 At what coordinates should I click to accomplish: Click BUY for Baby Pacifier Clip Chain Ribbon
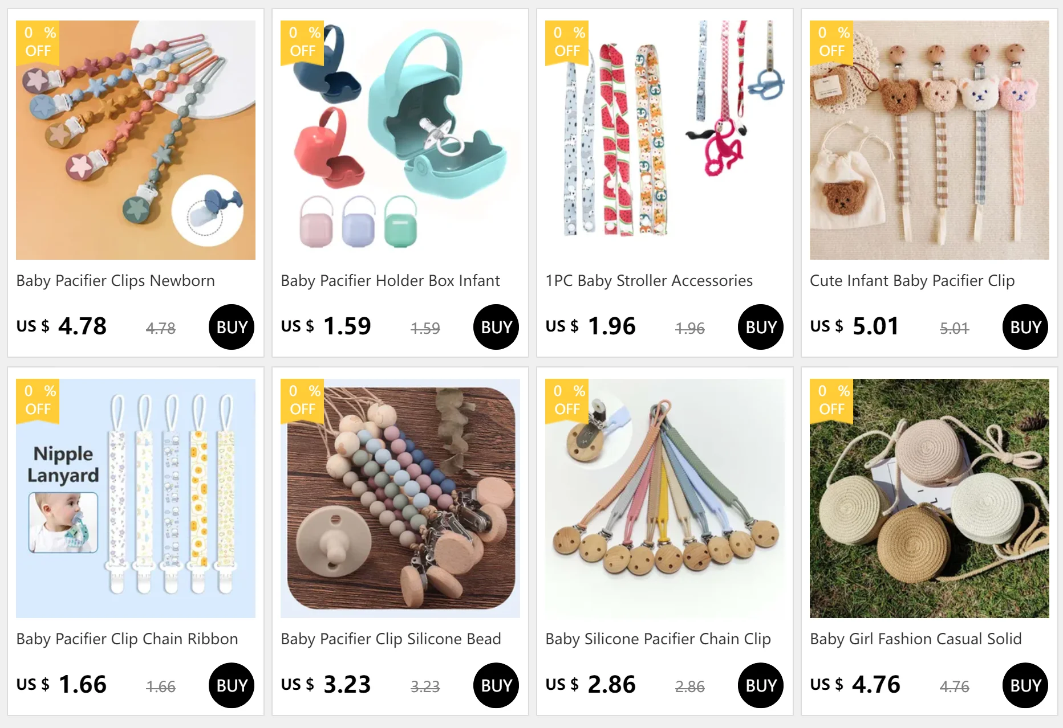click(232, 685)
